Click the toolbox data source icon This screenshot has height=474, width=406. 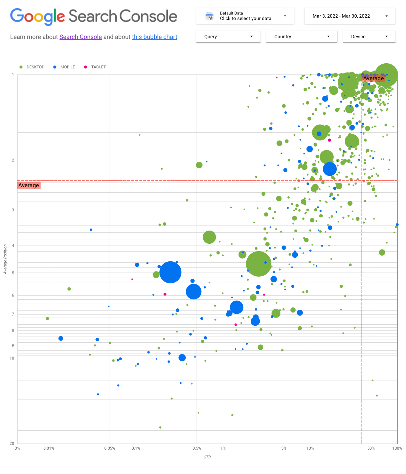(209, 16)
